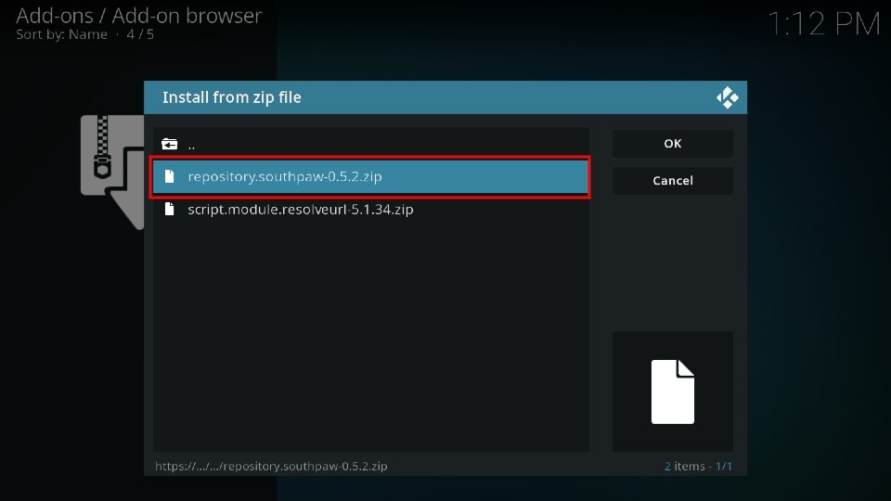Click the large white file preview image

click(x=673, y=392)
